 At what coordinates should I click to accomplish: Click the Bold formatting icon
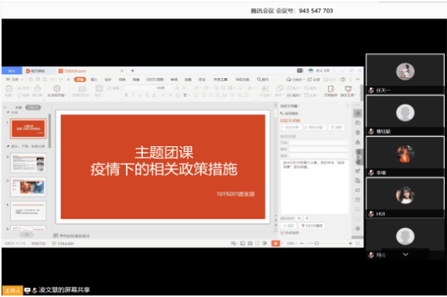(127, 95)
